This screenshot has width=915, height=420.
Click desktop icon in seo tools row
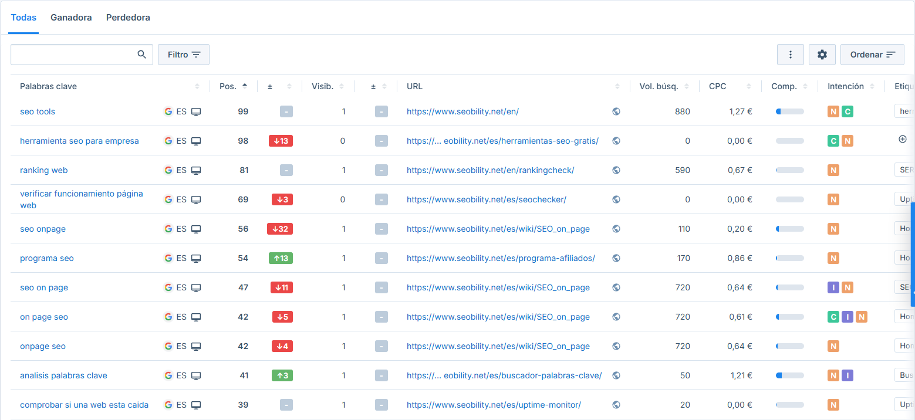click(196, 111)
